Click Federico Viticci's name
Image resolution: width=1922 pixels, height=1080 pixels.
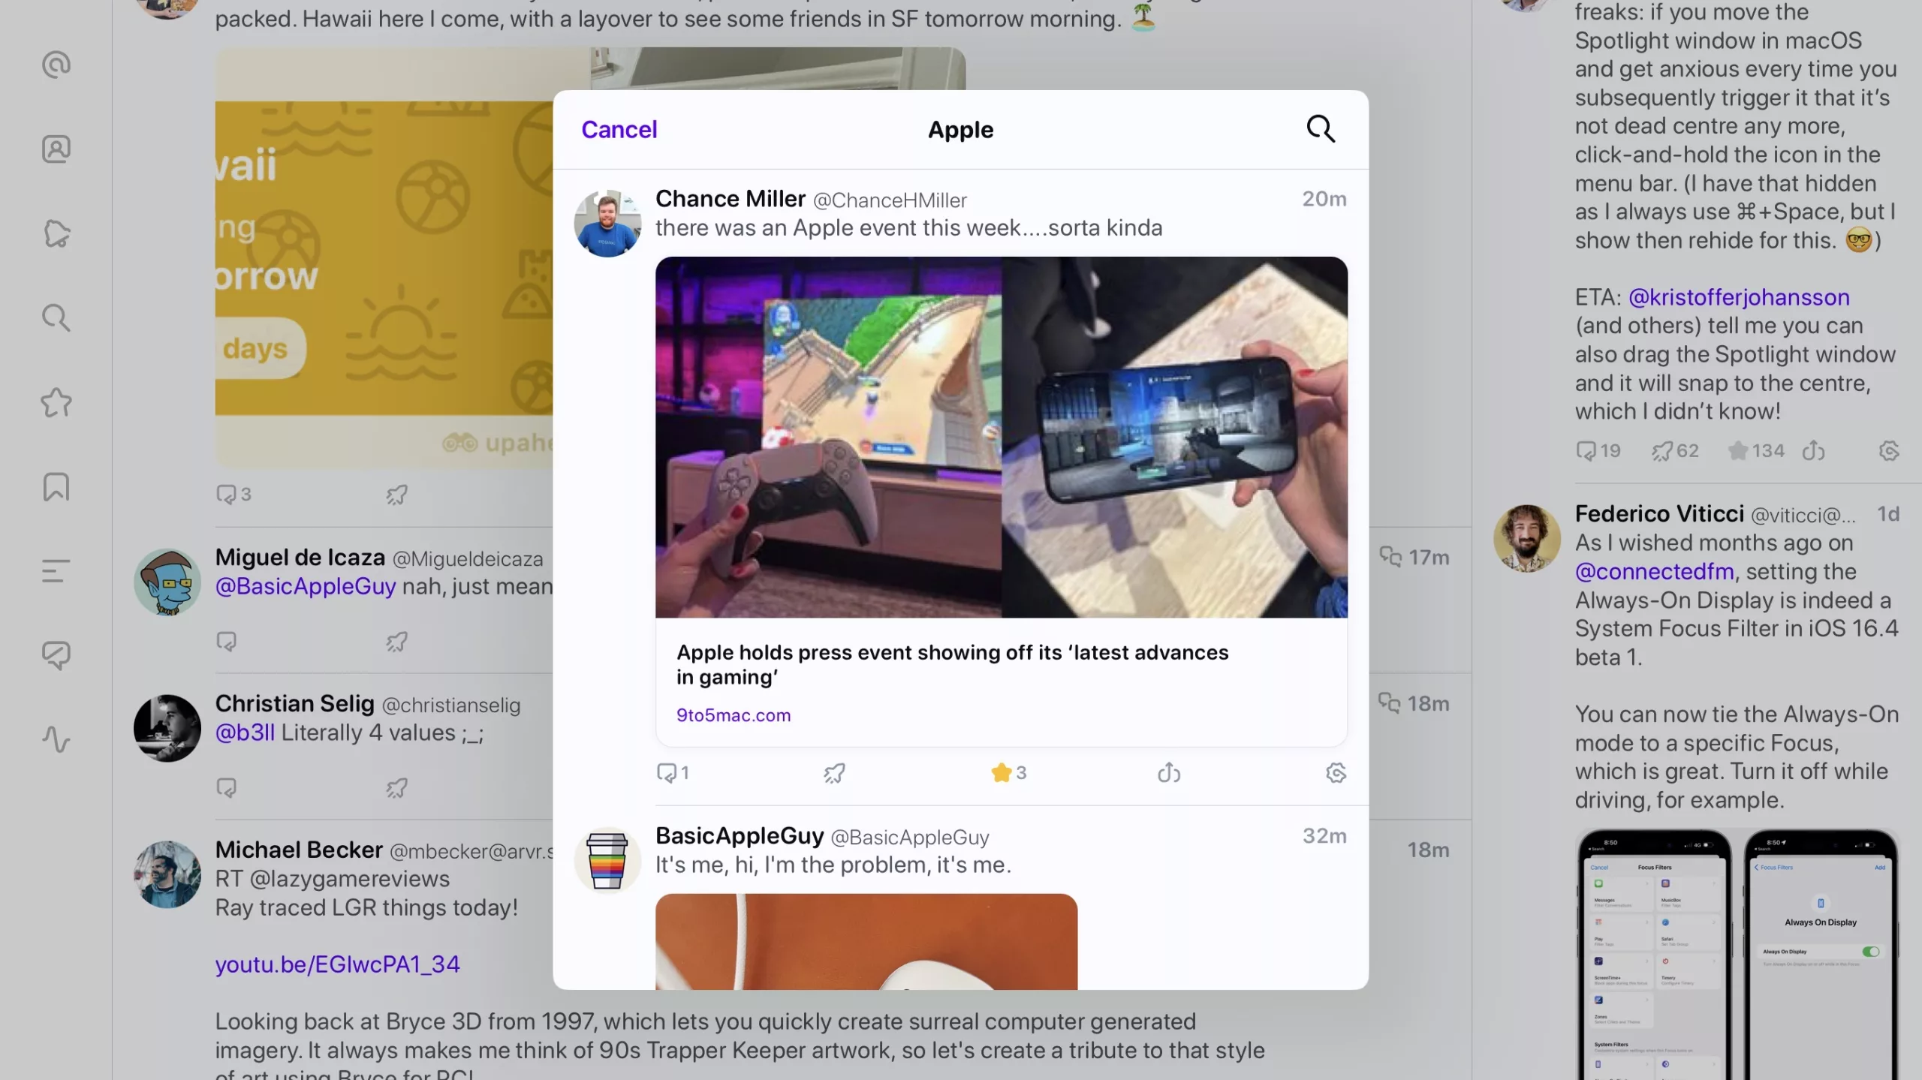pos(1659,514)
